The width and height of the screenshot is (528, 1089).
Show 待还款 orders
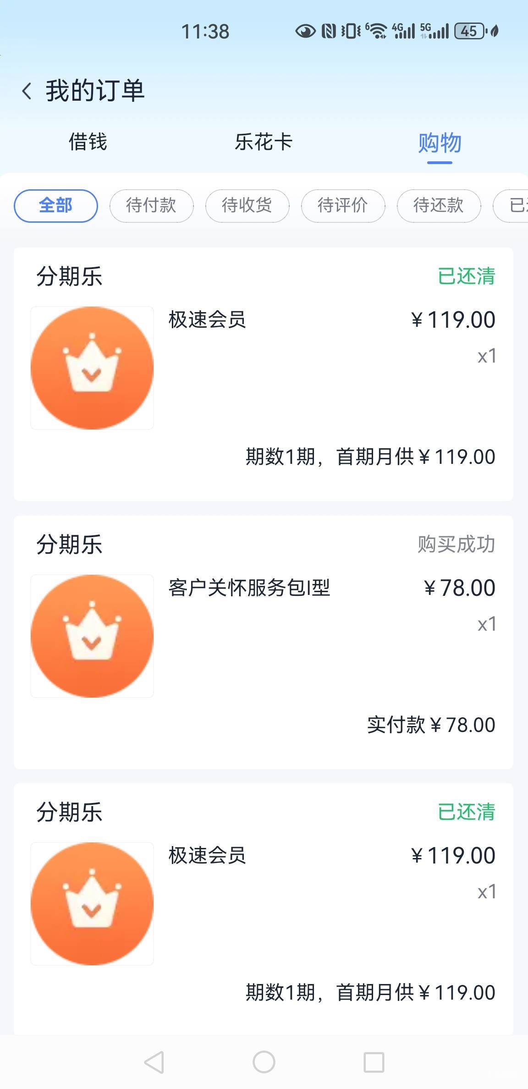439,205
